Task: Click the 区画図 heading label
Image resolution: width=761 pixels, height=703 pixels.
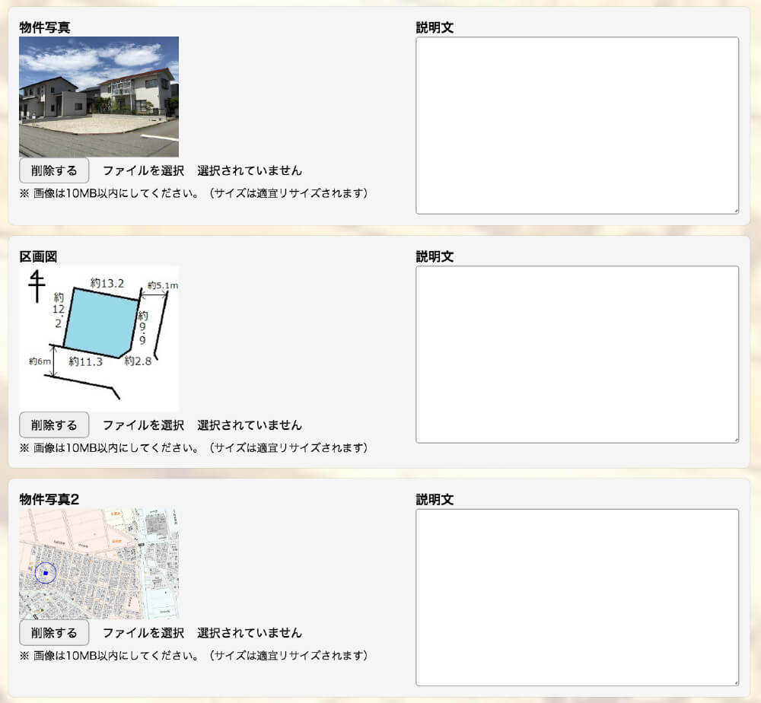Action: click(x=38, y=256)
